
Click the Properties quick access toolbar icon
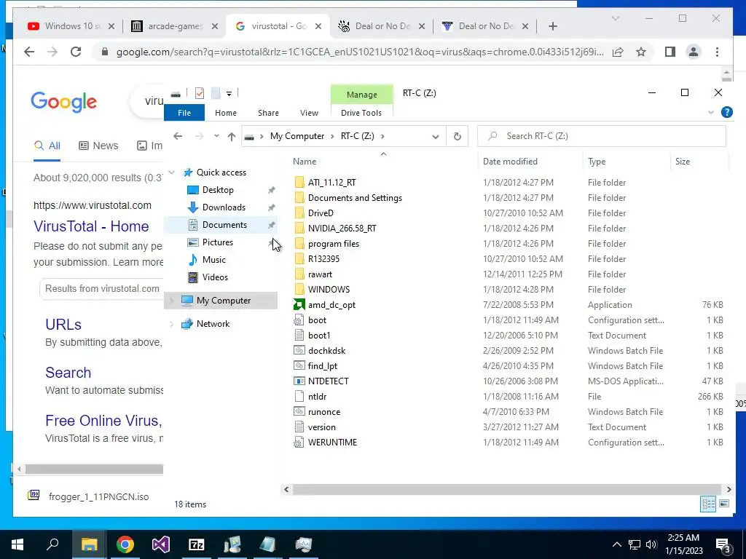[x=200, y=93]
